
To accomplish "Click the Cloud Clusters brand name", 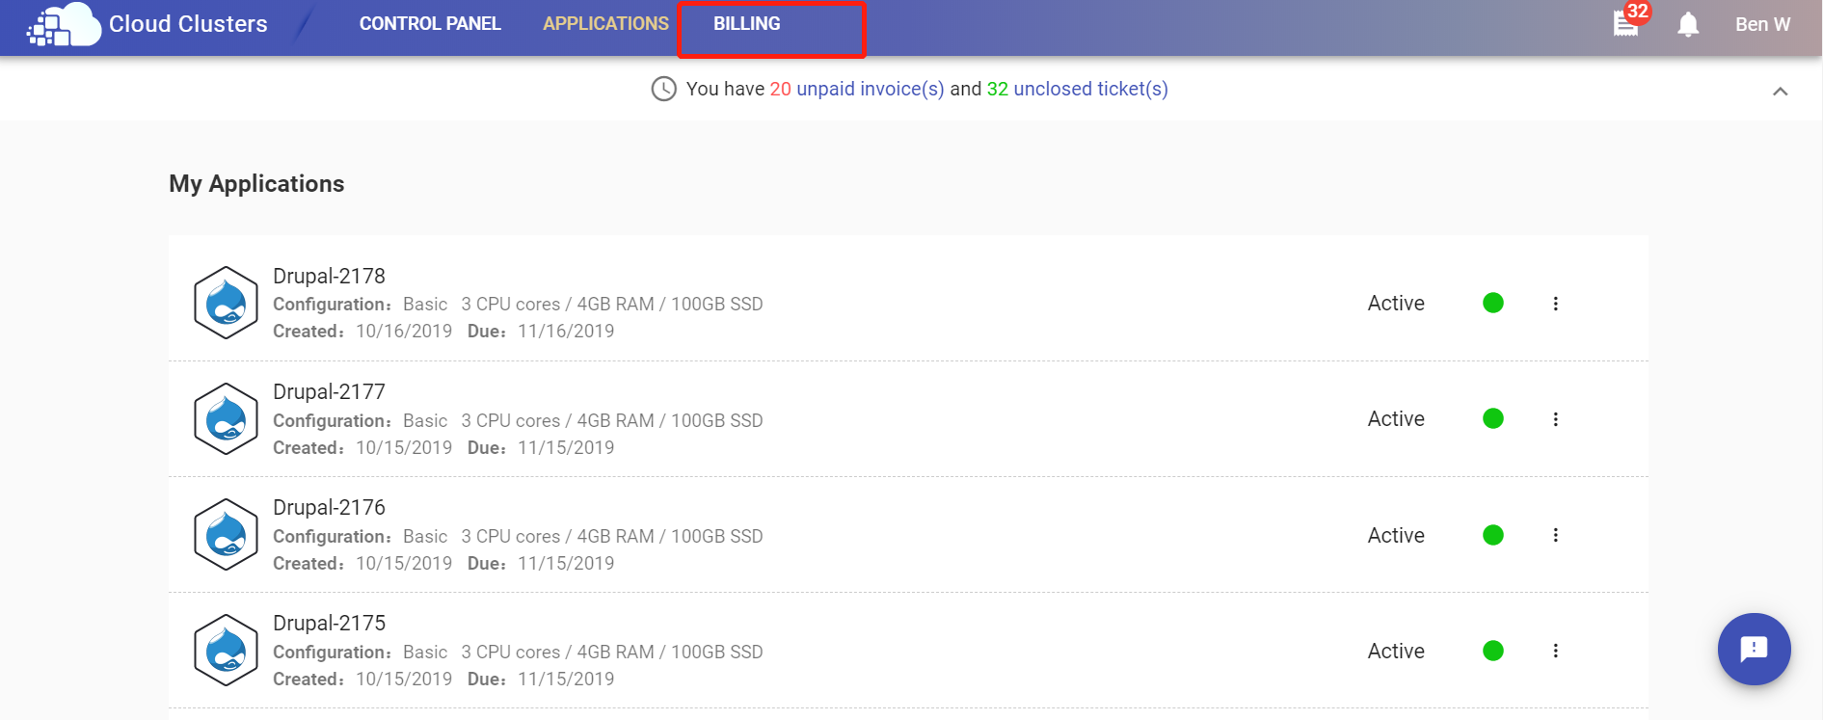I will (188, 24).
